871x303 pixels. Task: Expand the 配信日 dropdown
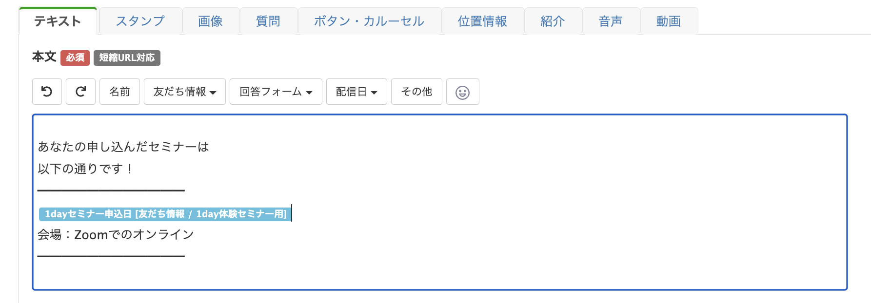point(356,92)
